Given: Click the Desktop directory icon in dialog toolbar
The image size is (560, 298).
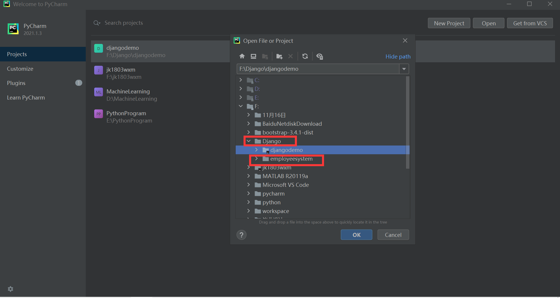Looking at the screenshot, I should 253,56.
